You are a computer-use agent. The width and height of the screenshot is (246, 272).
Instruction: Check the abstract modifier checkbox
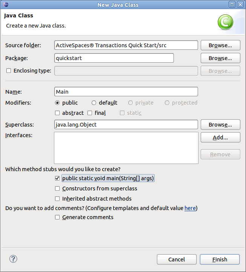click(57, 113)
